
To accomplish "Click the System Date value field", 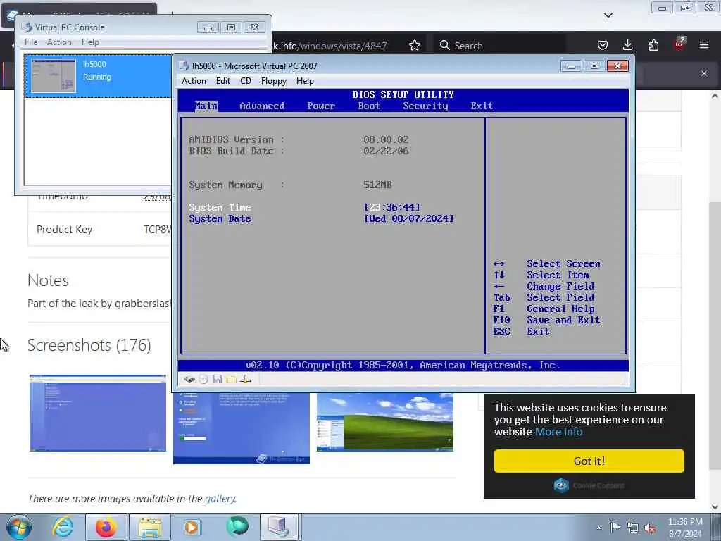I will (409, 219).
